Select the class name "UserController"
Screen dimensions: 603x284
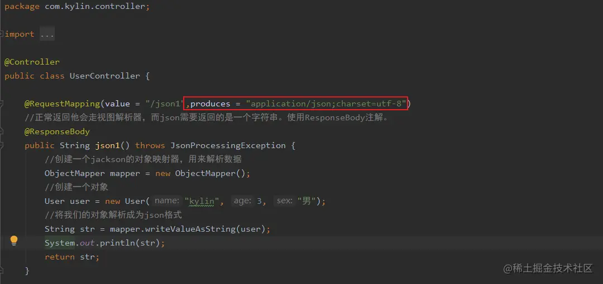pyautogui.click(x=104, y=76)
